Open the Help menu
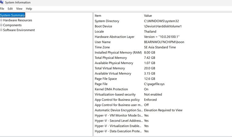232x137 pixels. (x=29, y=9)
